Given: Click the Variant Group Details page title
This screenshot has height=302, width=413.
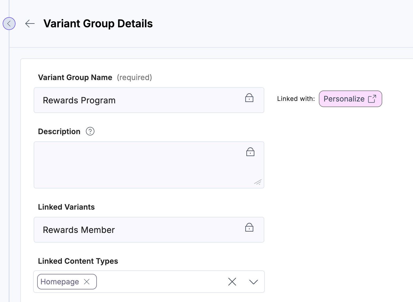Looking at the screenshot, I should (x=98, y=24).
